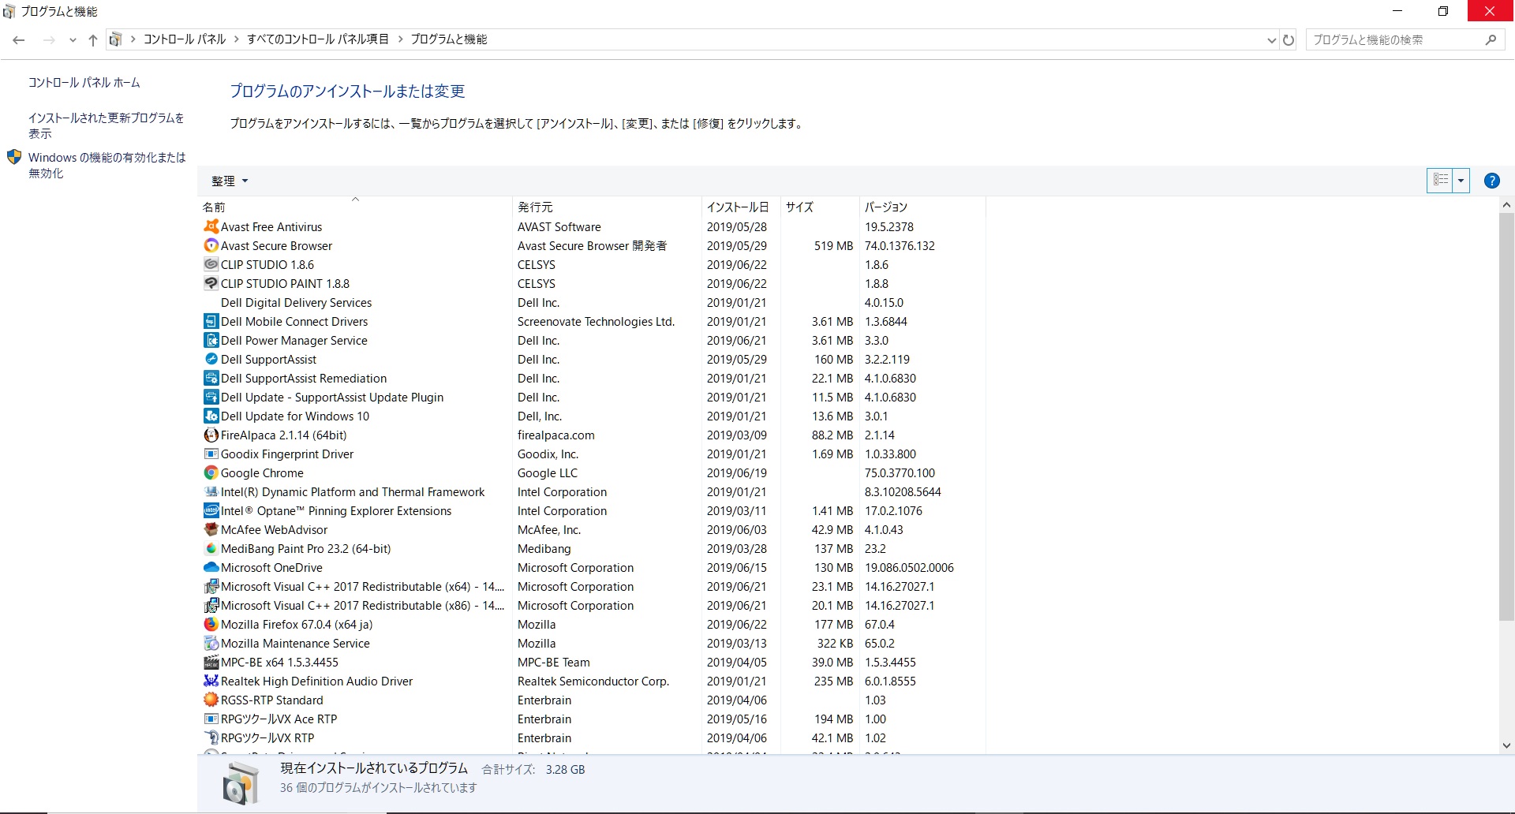Click the Mozilla Firefox program icon
Screen dimensions: 1515x814
211,624
